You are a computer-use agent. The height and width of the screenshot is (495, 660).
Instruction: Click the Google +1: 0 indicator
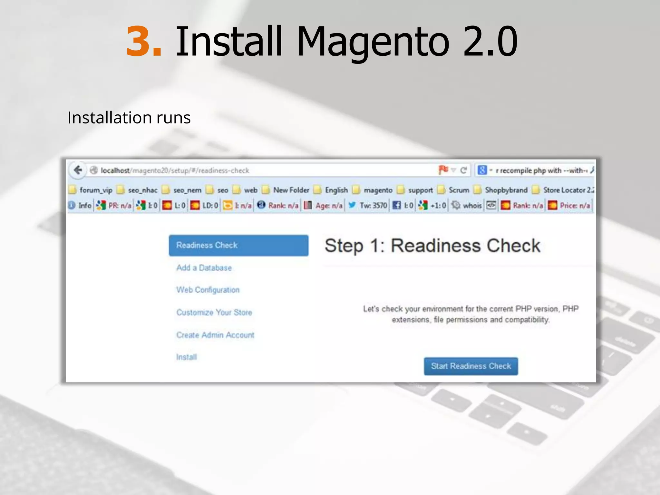[x=432, y=205]
